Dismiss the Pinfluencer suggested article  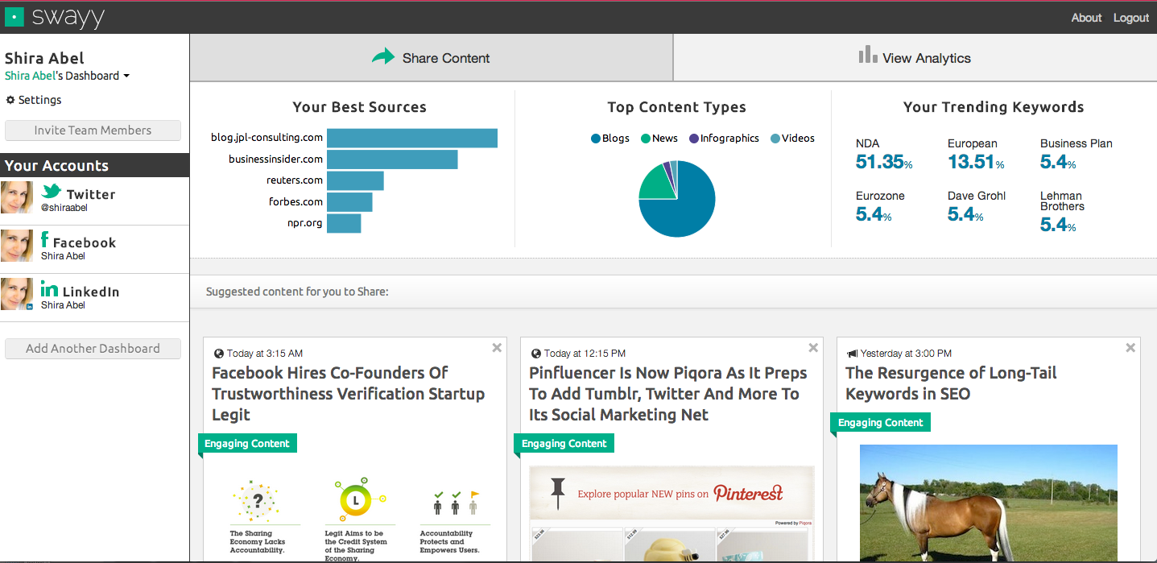pyautogui.click(x=812, y=347)
